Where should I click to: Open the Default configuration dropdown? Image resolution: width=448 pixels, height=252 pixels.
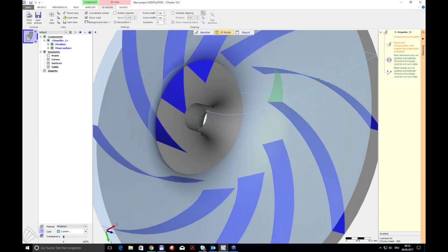(x=66, y=32)
